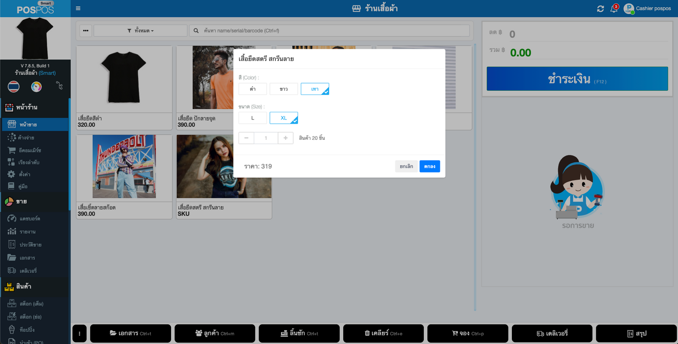The height and width of the screenshot is (344, 678).
Task: Select the ดำ color option
Action: point(253,89)
